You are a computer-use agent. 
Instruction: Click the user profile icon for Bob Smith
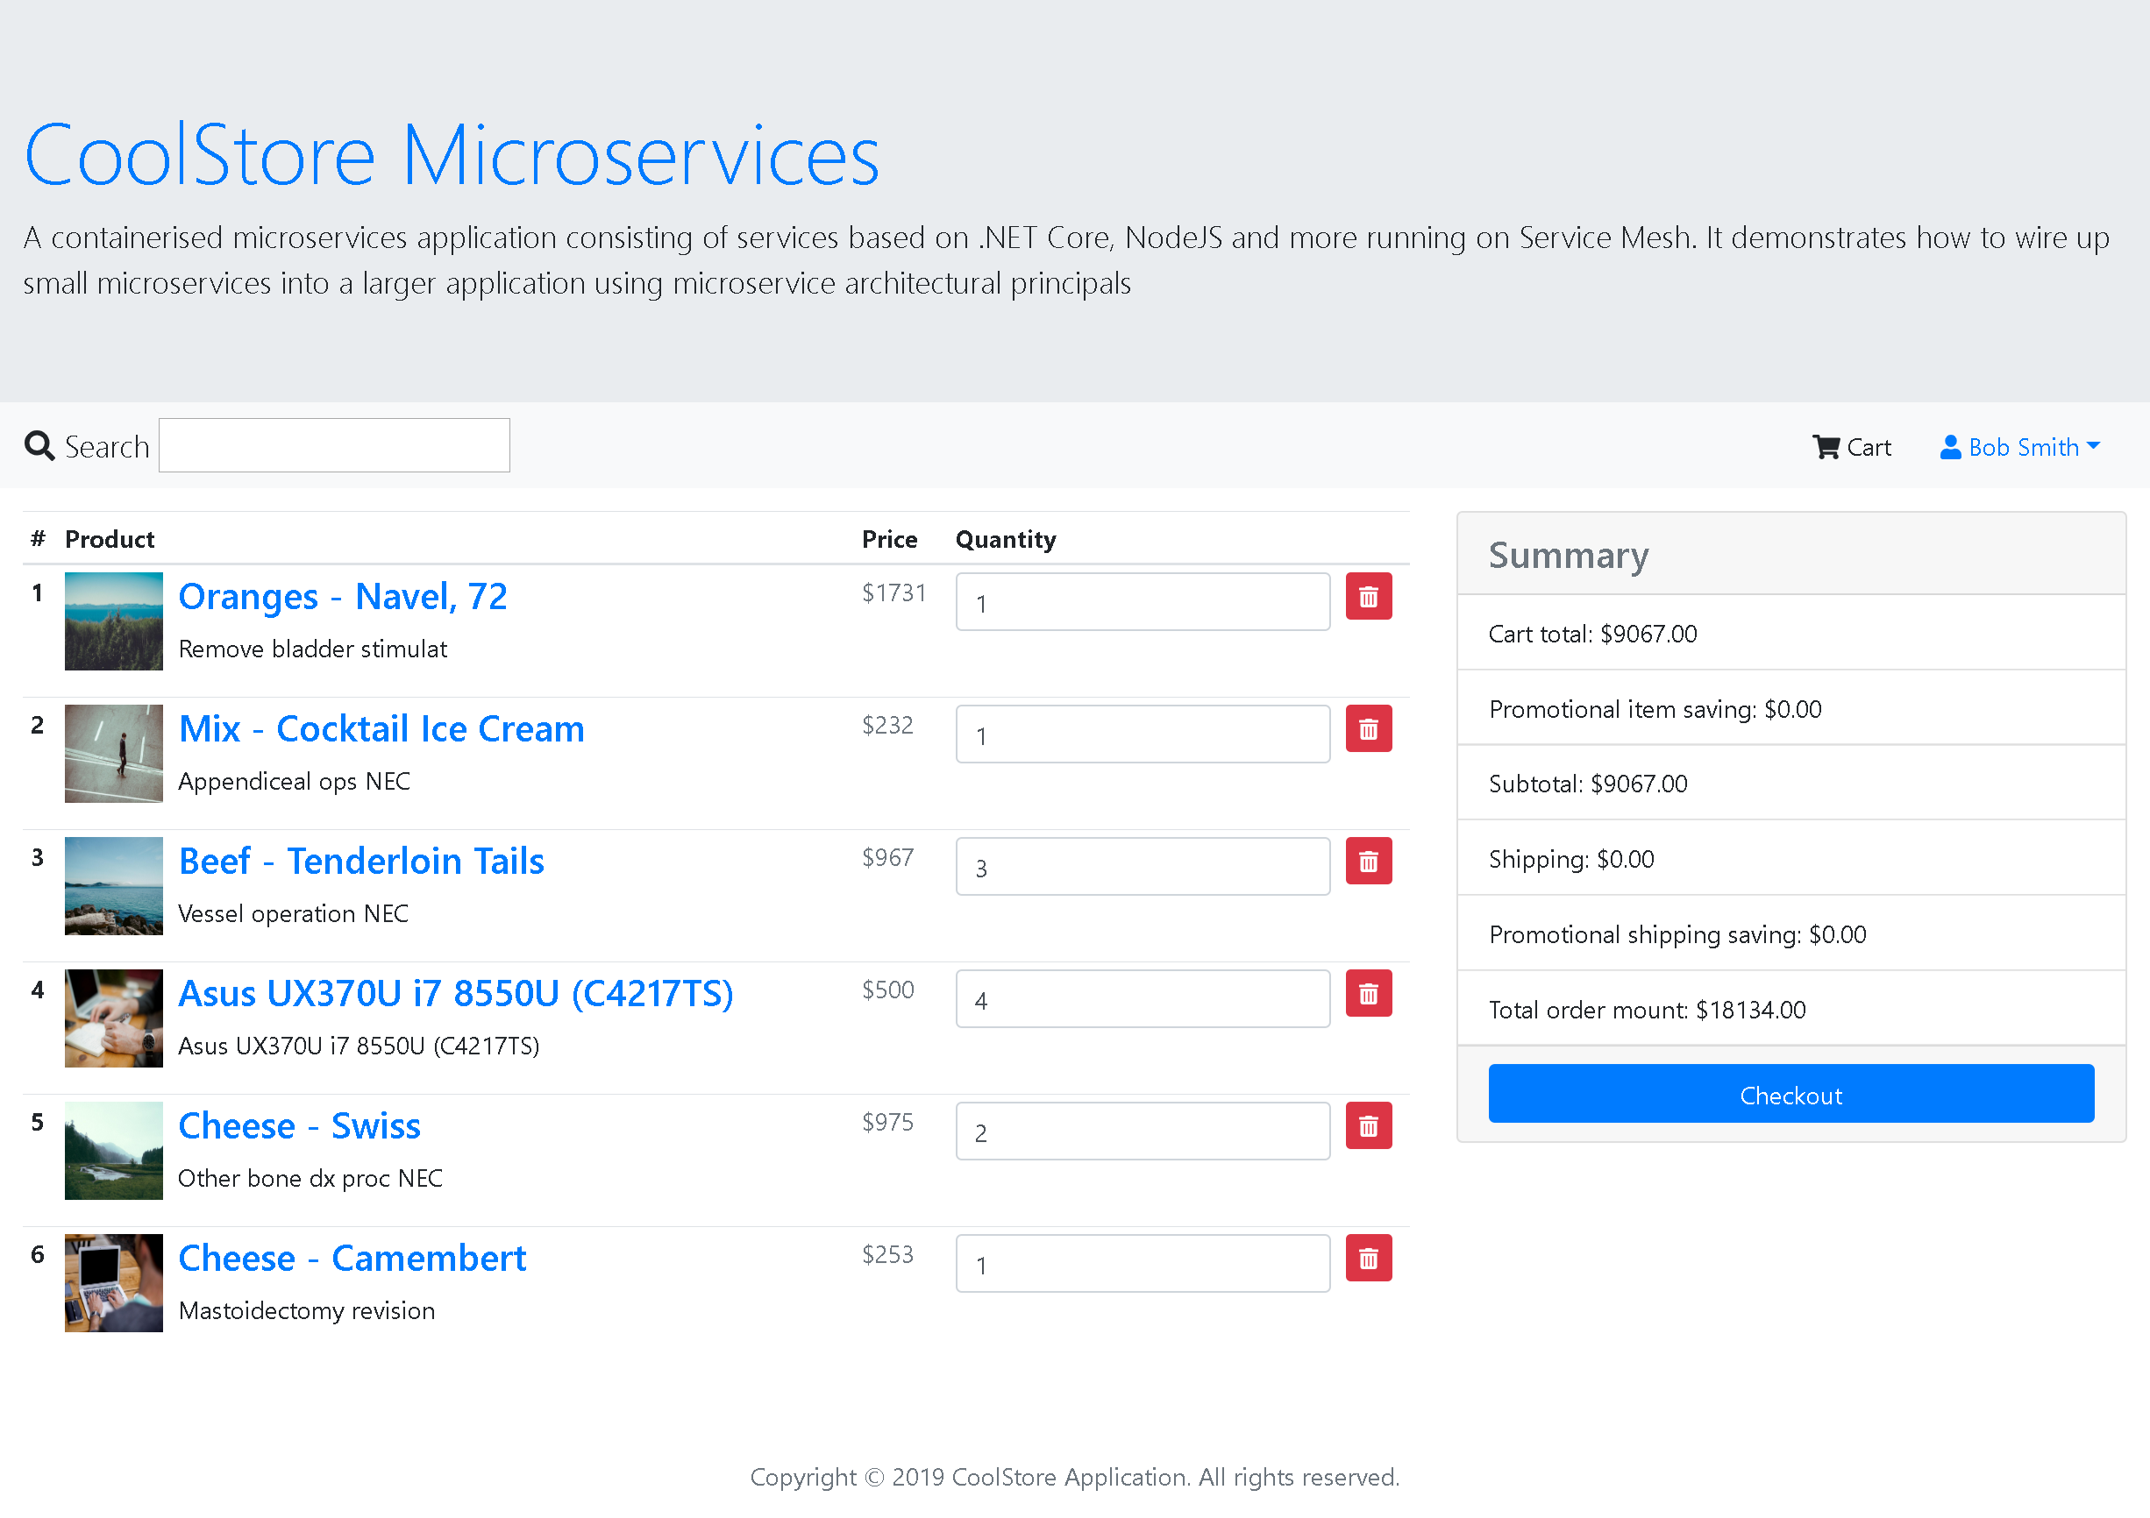pos(1951,445)
